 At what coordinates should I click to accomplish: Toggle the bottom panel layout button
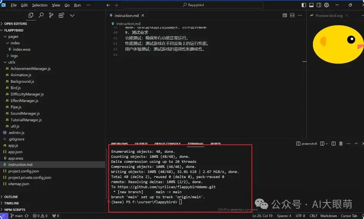tap(311, 5)
